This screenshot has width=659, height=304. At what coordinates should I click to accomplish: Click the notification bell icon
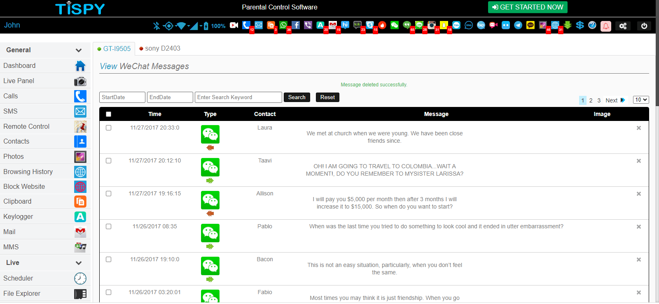(606, 26)
